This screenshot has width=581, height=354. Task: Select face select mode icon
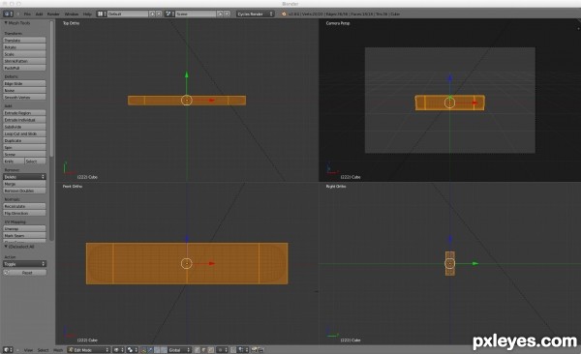tap(211, 349)
